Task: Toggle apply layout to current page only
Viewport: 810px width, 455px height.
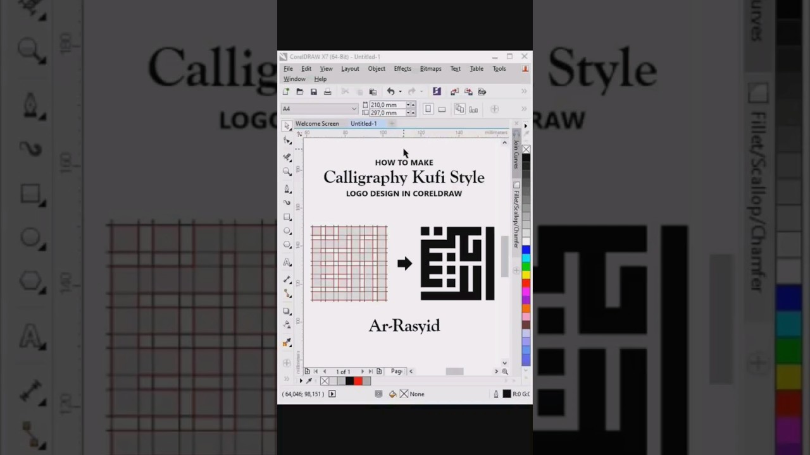Action: pyautogui.click(x=473, y=109)
